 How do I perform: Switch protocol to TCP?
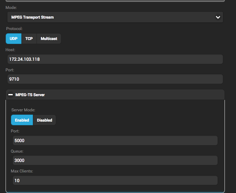pos(29,39)
